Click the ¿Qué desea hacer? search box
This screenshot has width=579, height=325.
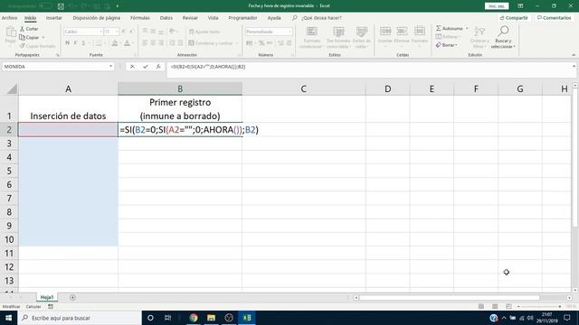click(x=321, y=18)
